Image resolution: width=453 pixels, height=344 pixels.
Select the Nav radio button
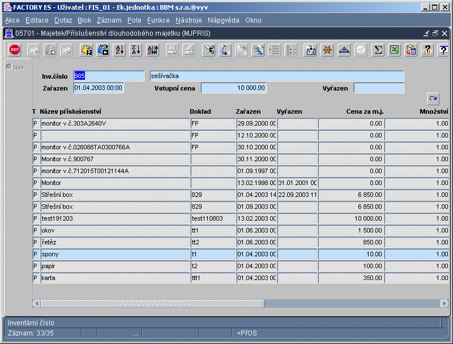[x=9, y=67]
